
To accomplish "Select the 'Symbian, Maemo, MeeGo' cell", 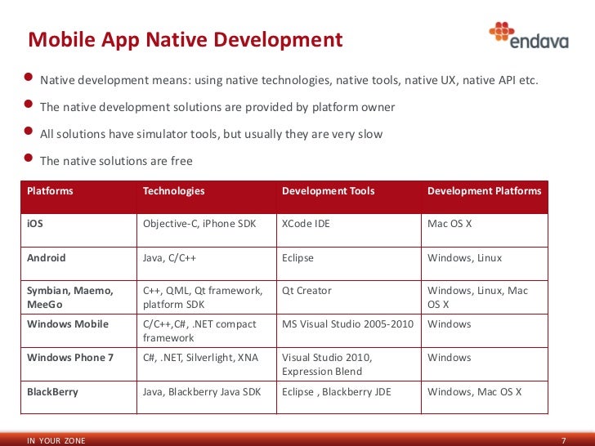I will [x=78, y=297].
